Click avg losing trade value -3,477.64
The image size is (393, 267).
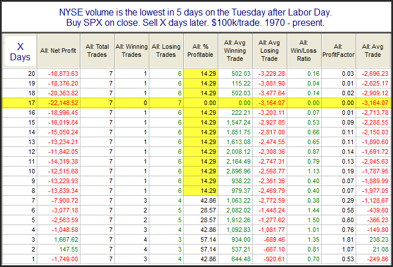(x=272, y=93)
